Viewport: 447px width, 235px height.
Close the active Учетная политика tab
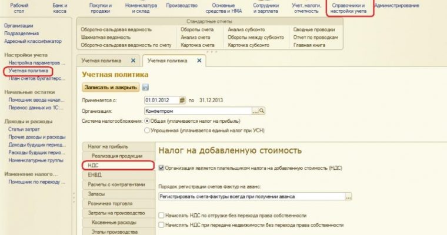click(199, 60)
